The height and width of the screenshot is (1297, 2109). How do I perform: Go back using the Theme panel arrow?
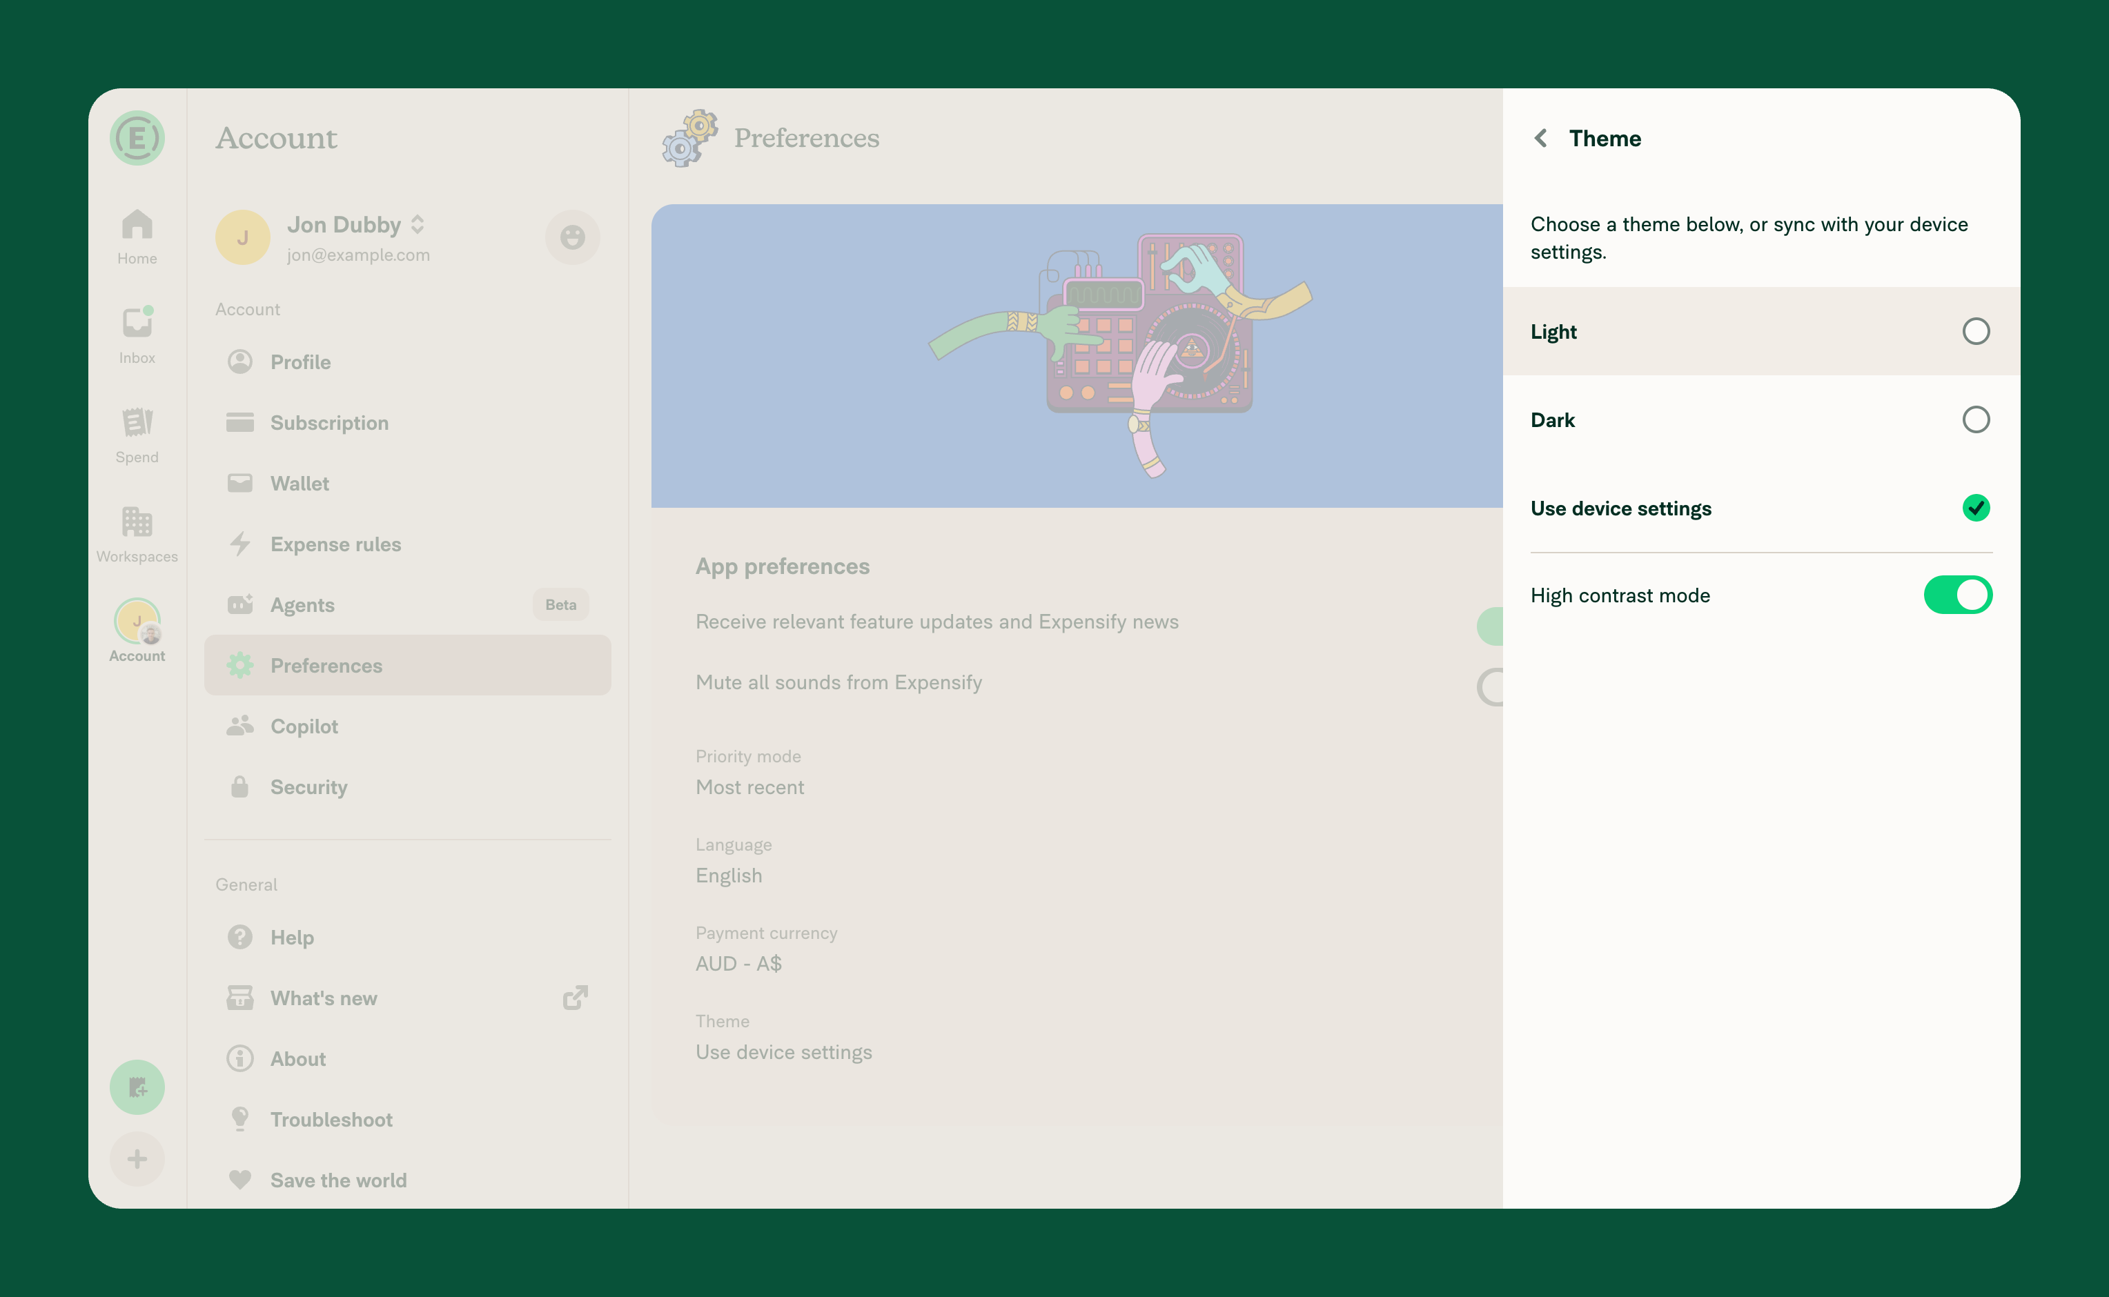(1541, 138)
